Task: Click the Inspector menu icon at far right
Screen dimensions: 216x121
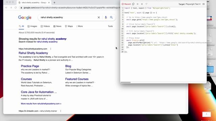Action: point(204,4)
